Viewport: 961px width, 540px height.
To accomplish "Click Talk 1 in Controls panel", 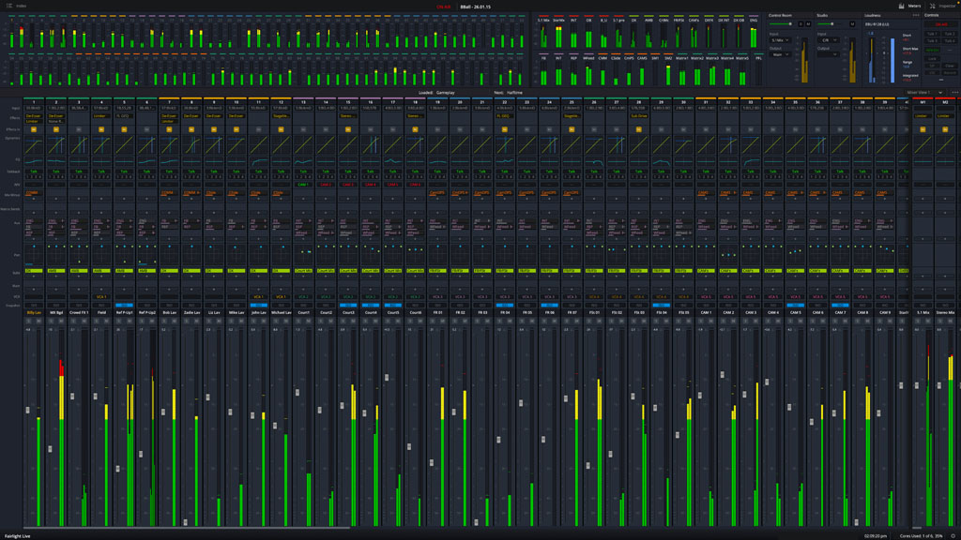I will pos(932,35).
